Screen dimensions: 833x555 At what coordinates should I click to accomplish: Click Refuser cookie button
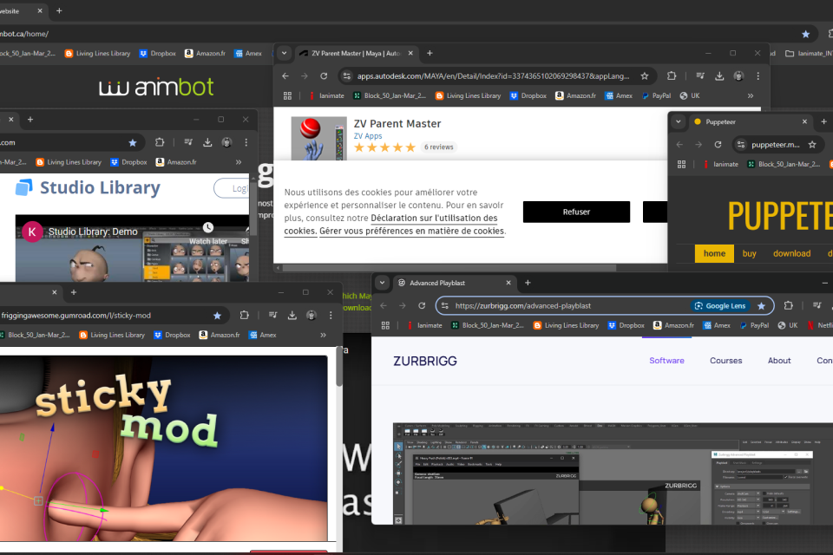(x=576, y=212)
